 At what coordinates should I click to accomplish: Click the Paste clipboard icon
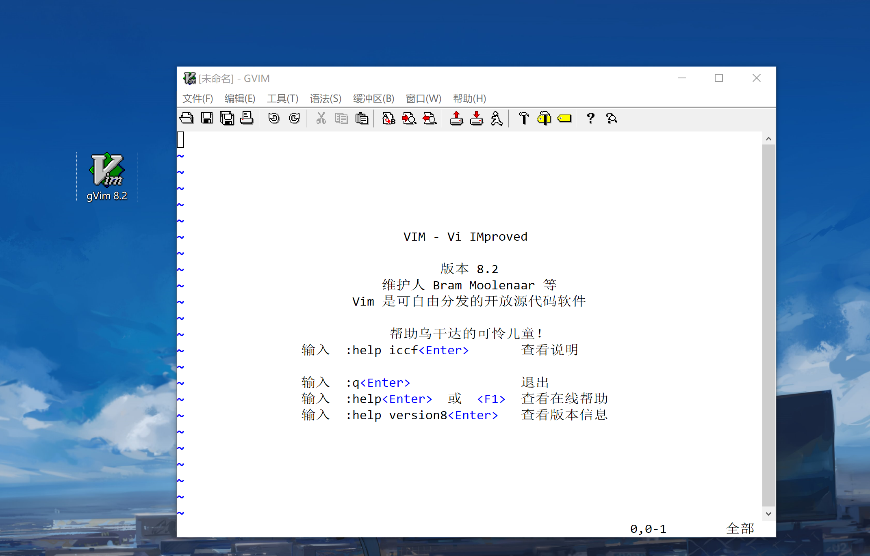(x=362, y=118)
